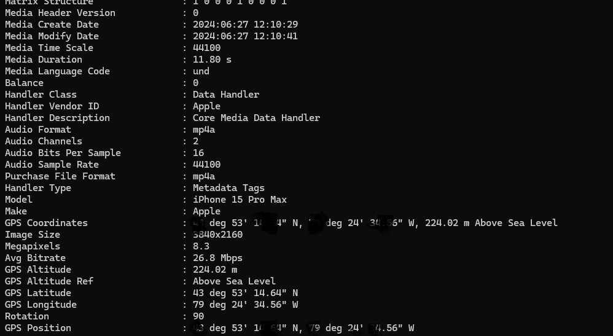Click the Image Size value 3840x2160
The height and width of the screenshot is (336, 613).
(x=218, y=235)
